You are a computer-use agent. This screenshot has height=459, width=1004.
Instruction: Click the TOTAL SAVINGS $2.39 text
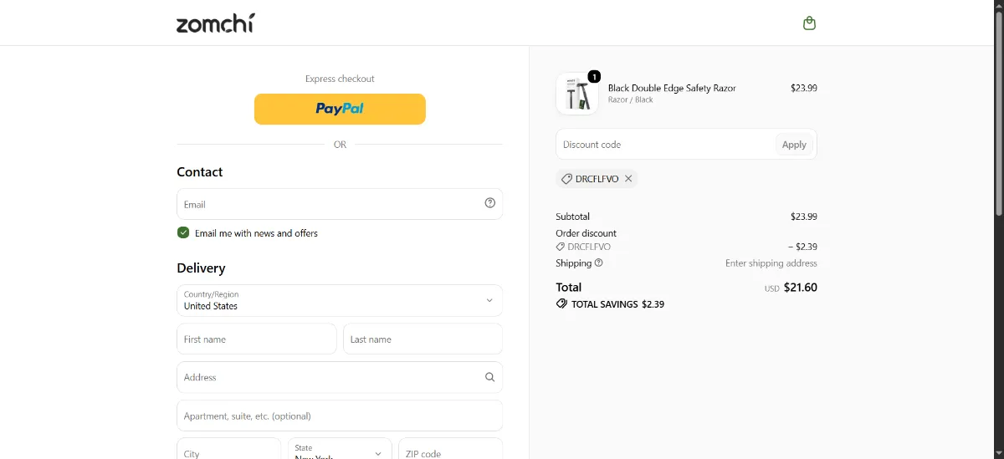coord(617,304)
